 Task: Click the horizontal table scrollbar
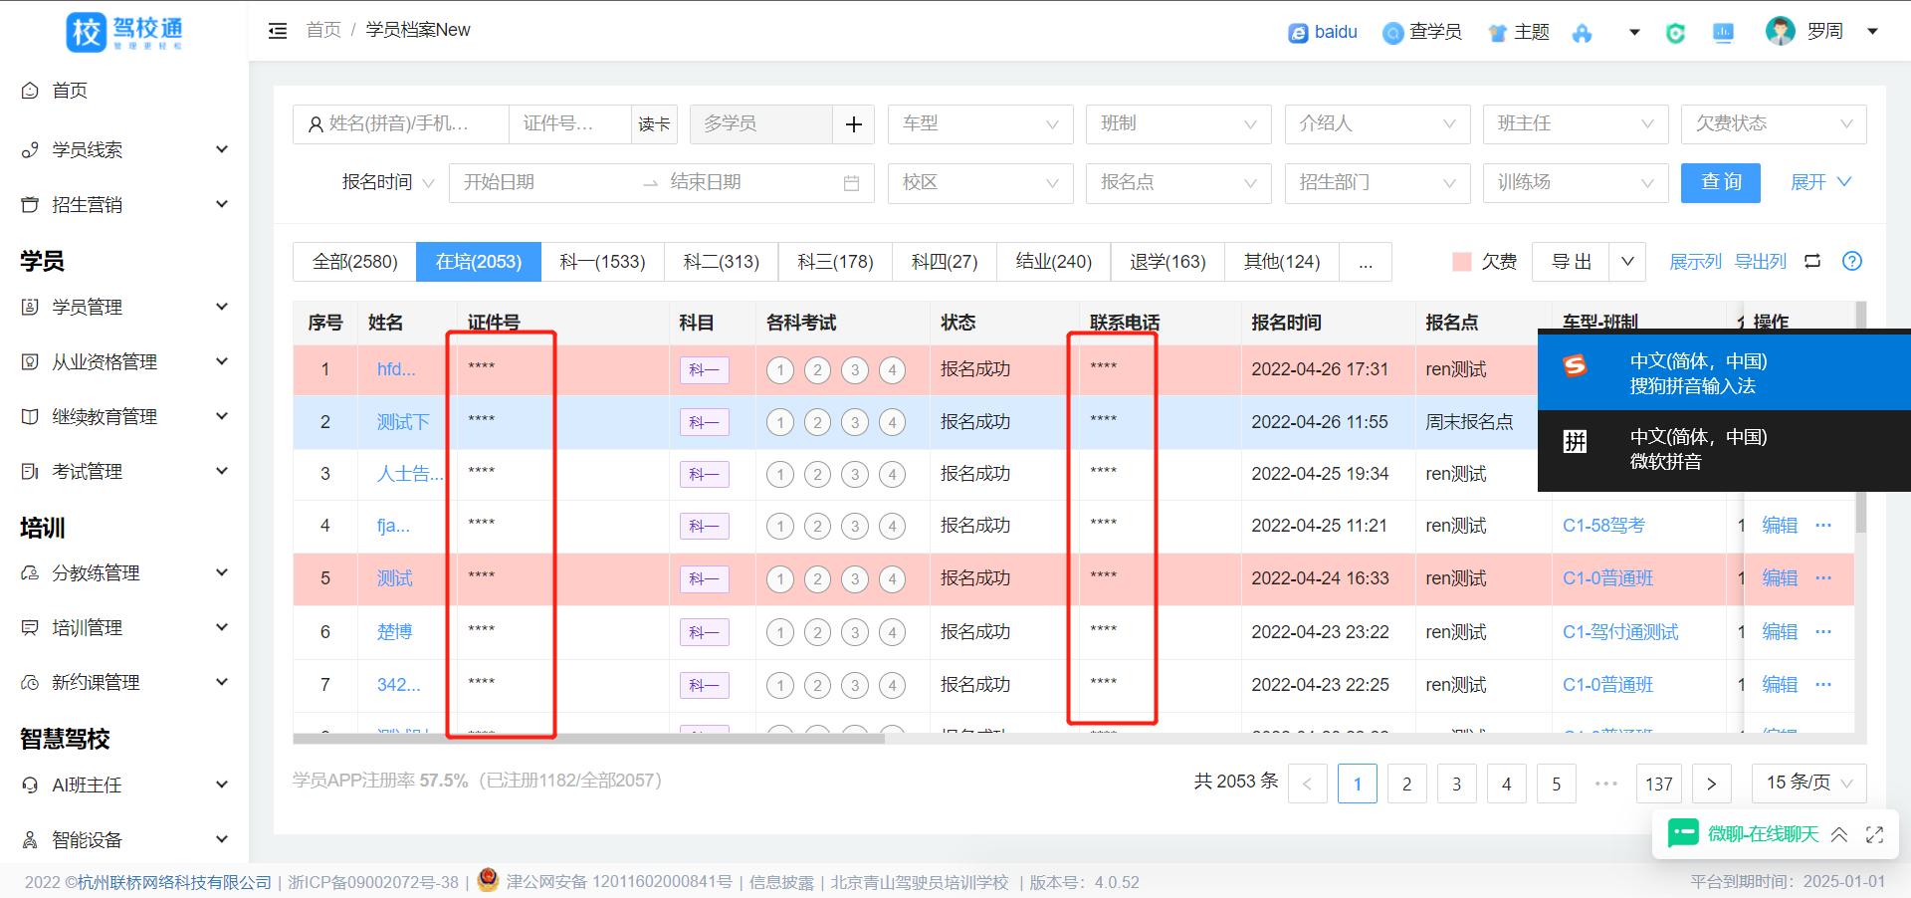(x=588, y=739)
